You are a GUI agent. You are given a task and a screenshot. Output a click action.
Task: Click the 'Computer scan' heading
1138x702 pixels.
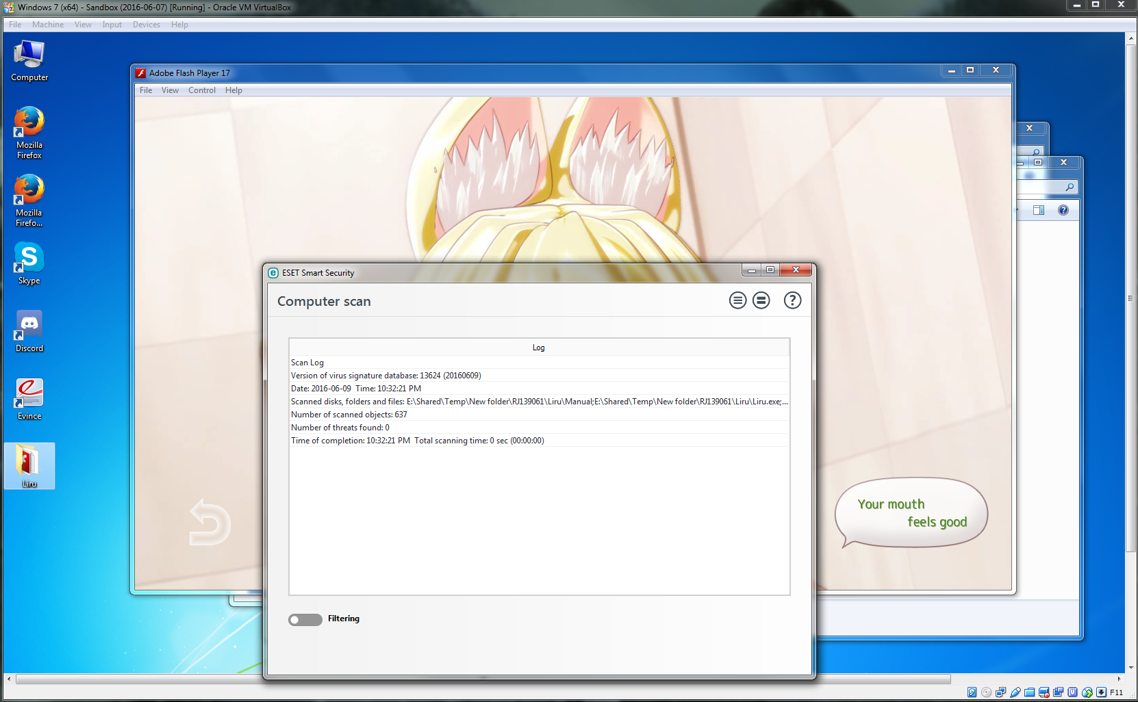click(324, 302)
